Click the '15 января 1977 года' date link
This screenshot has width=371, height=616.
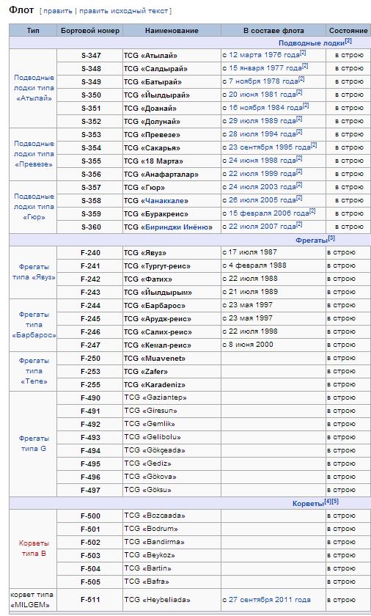[265, 68]
